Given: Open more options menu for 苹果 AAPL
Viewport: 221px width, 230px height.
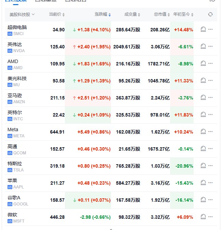Looking at the screenshot, I should 210,183.
